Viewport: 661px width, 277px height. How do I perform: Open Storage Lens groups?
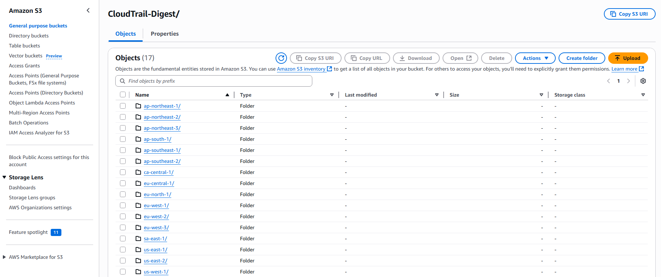coord(32,198)
